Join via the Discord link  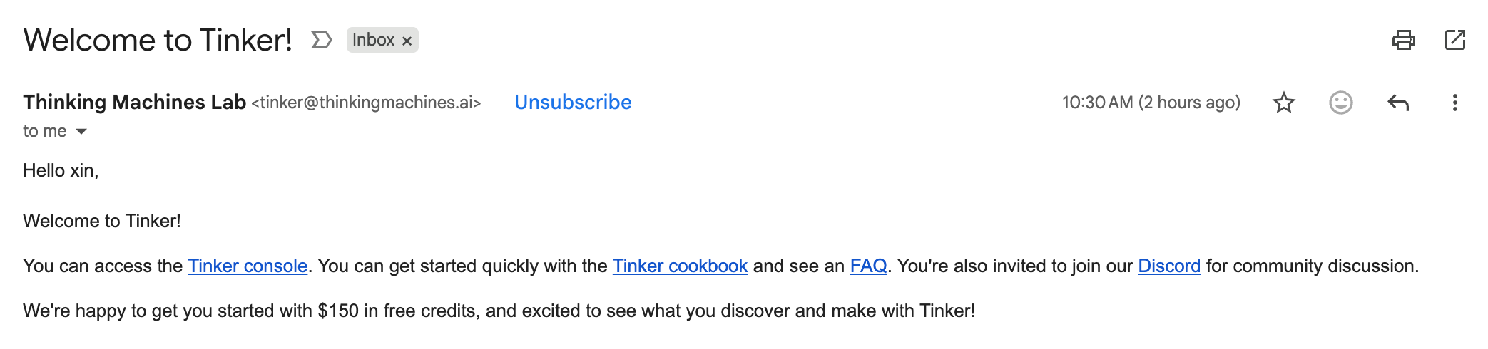pyautogui.click(x=1169, y=266)
